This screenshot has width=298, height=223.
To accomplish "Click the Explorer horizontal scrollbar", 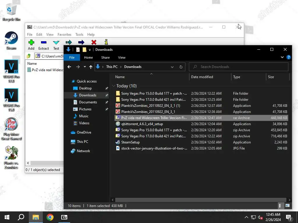I will click(x=201, y=200).
